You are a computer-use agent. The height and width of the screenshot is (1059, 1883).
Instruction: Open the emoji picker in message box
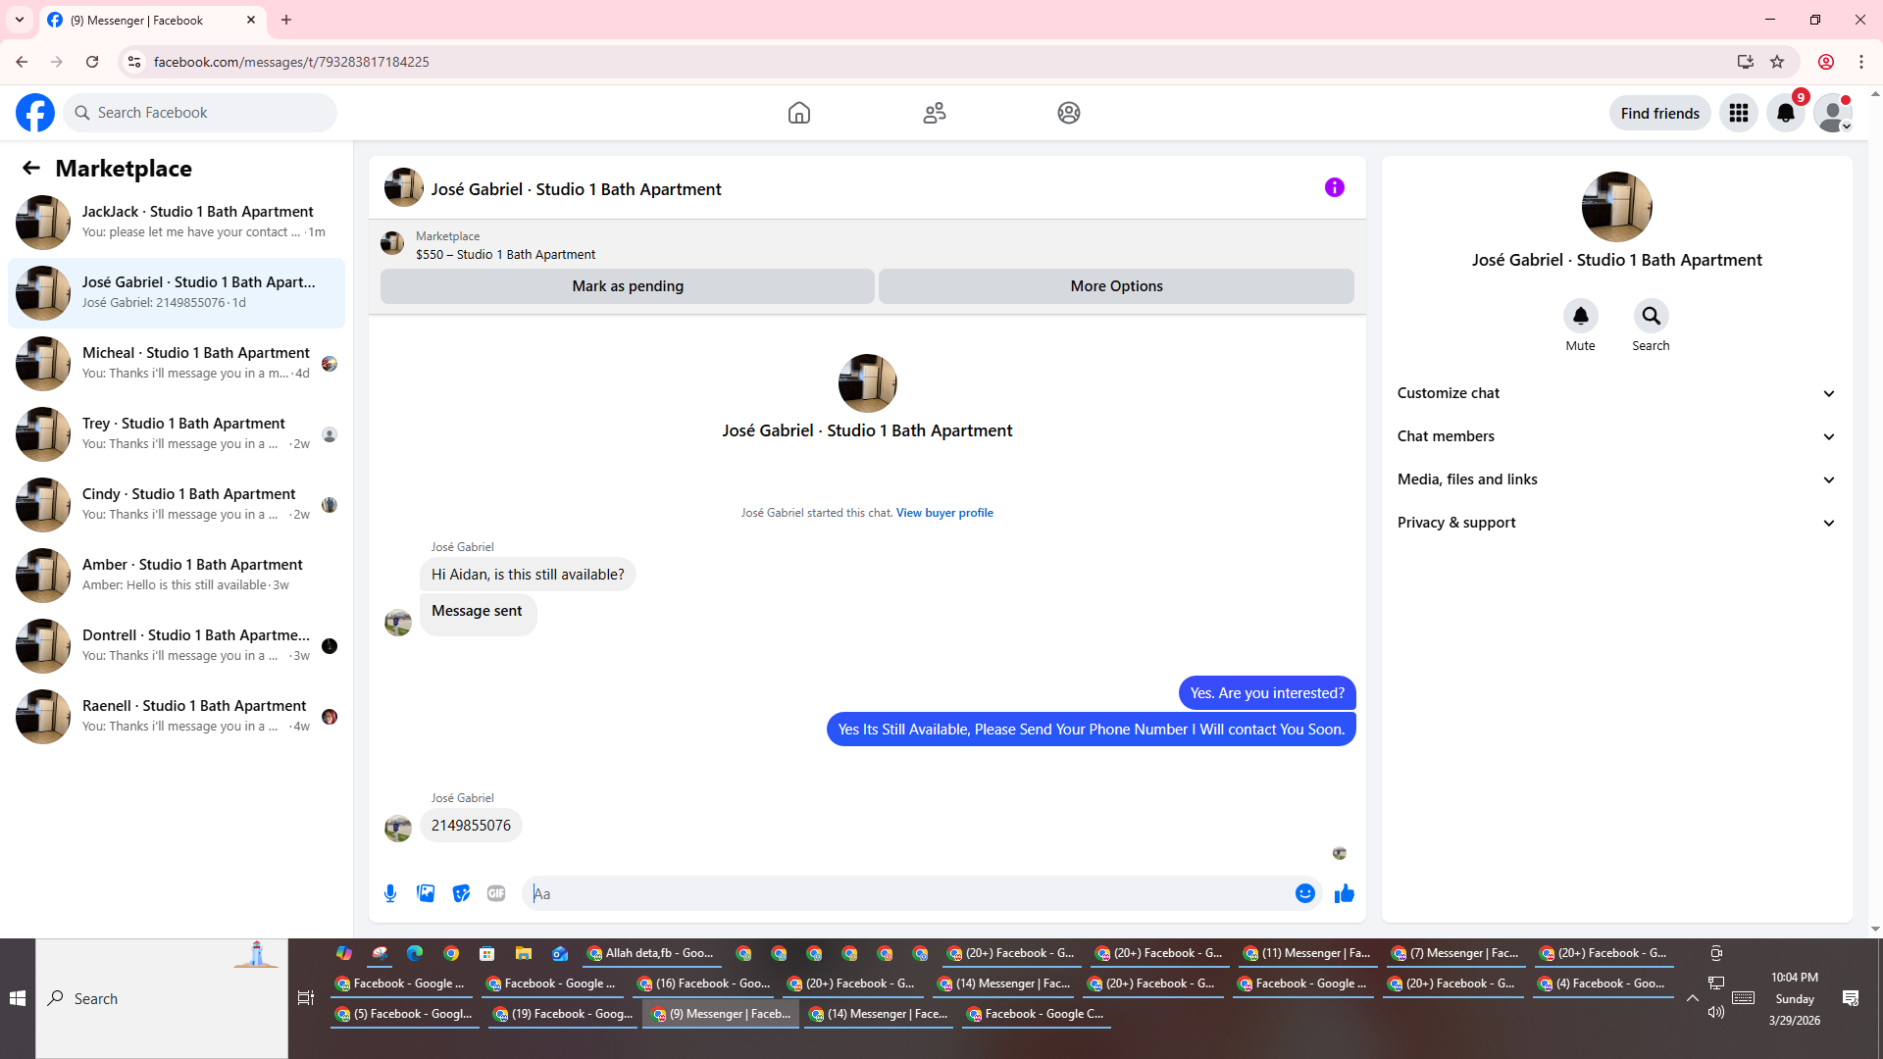[1305, 893]
